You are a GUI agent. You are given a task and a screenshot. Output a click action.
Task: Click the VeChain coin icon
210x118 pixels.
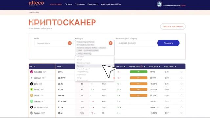tap(31, 78)
